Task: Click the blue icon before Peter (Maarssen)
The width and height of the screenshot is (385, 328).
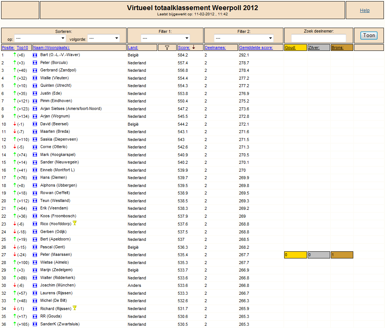Action: (x=35, y=255)
